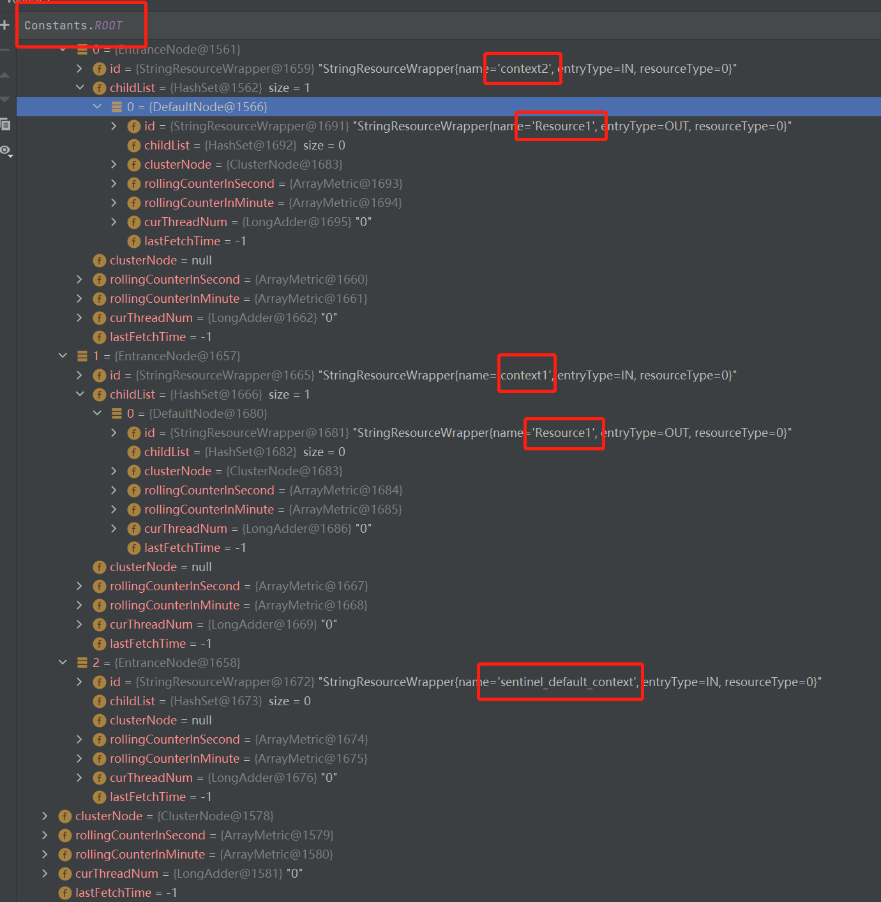
Task: Click the 'context2' name value text
Action: (525, 69)
